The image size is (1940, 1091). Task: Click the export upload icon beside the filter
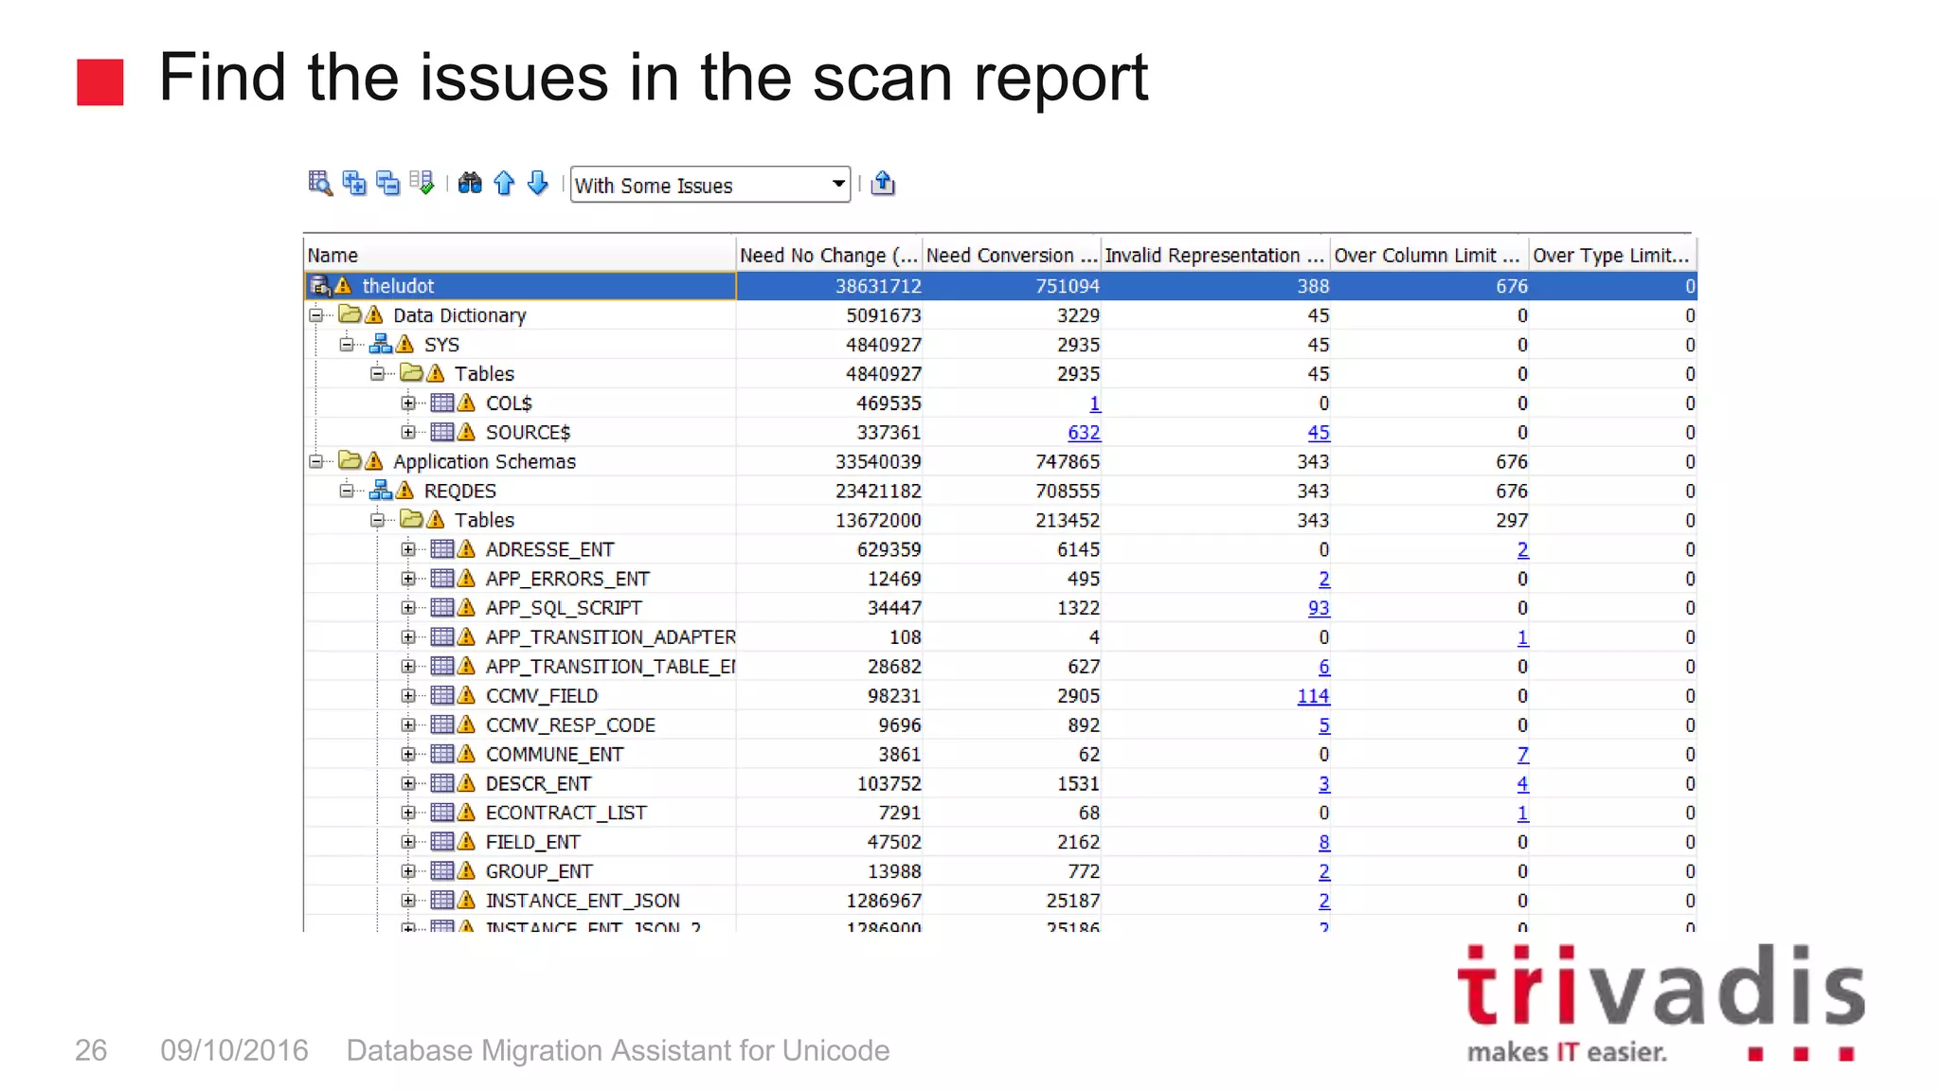coord(883,184)
